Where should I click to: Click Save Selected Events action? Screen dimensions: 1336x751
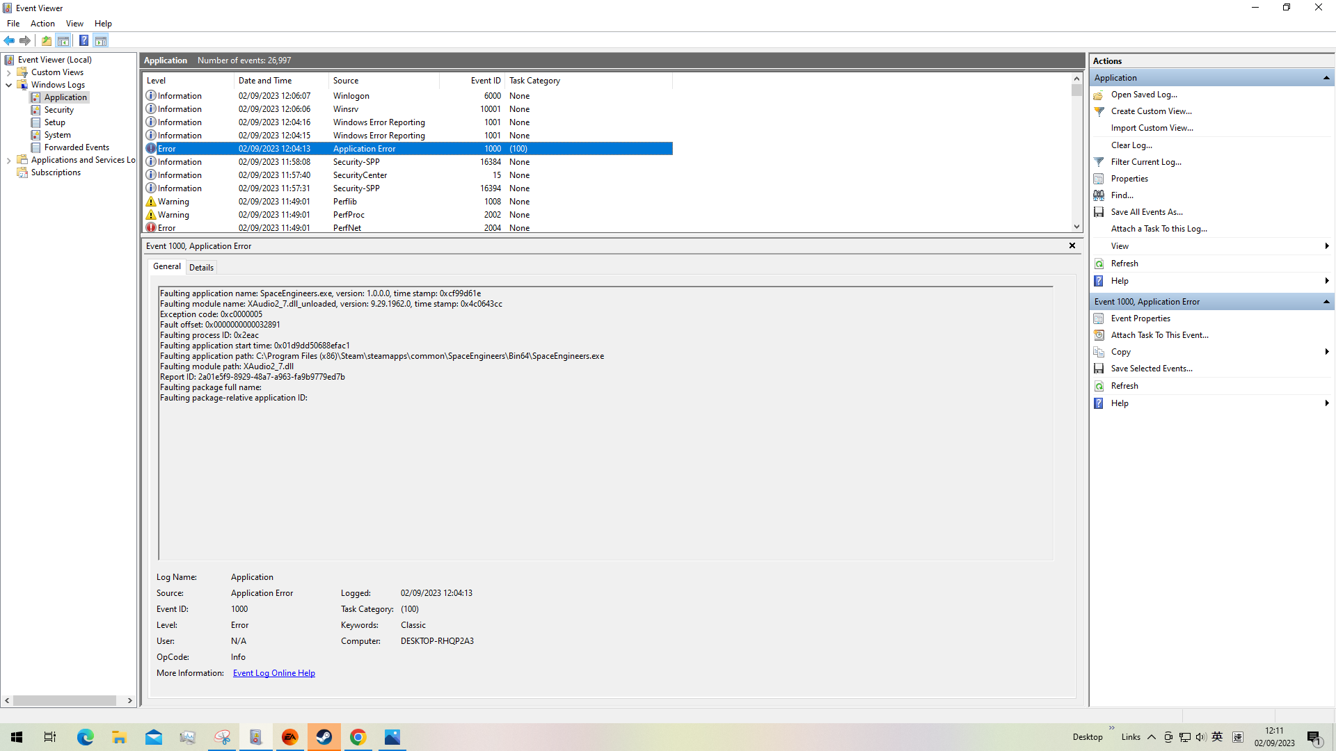tap(1152, 369)
